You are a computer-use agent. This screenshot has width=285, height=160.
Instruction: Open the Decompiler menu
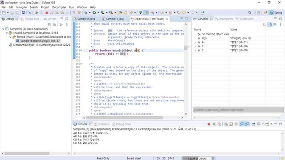tap(59, 7)
